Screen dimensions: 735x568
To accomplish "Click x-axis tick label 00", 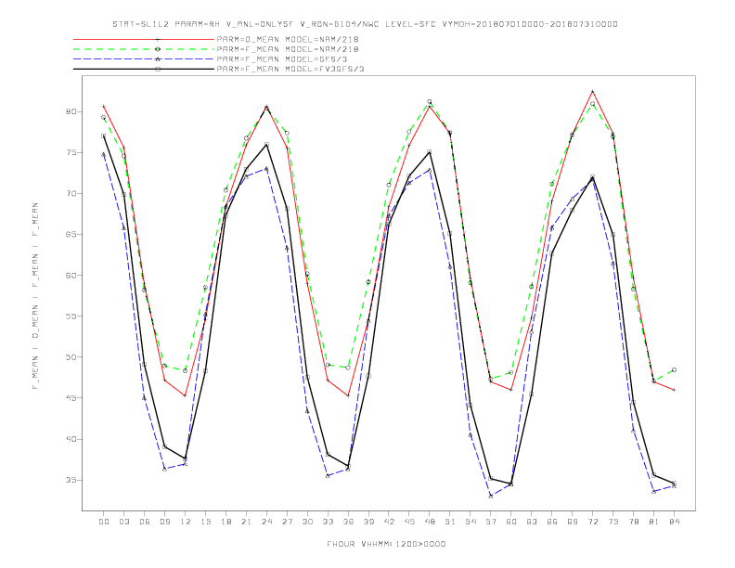I will click(x=104, y=522).
